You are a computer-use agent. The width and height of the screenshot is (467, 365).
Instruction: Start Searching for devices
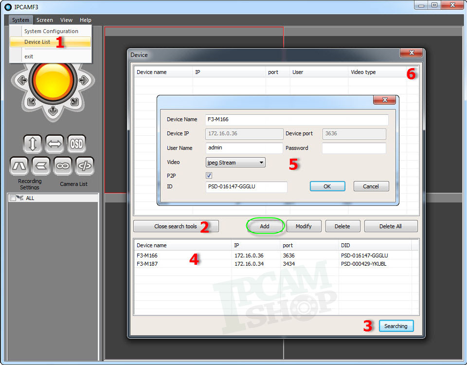click(x=396, y=326)
